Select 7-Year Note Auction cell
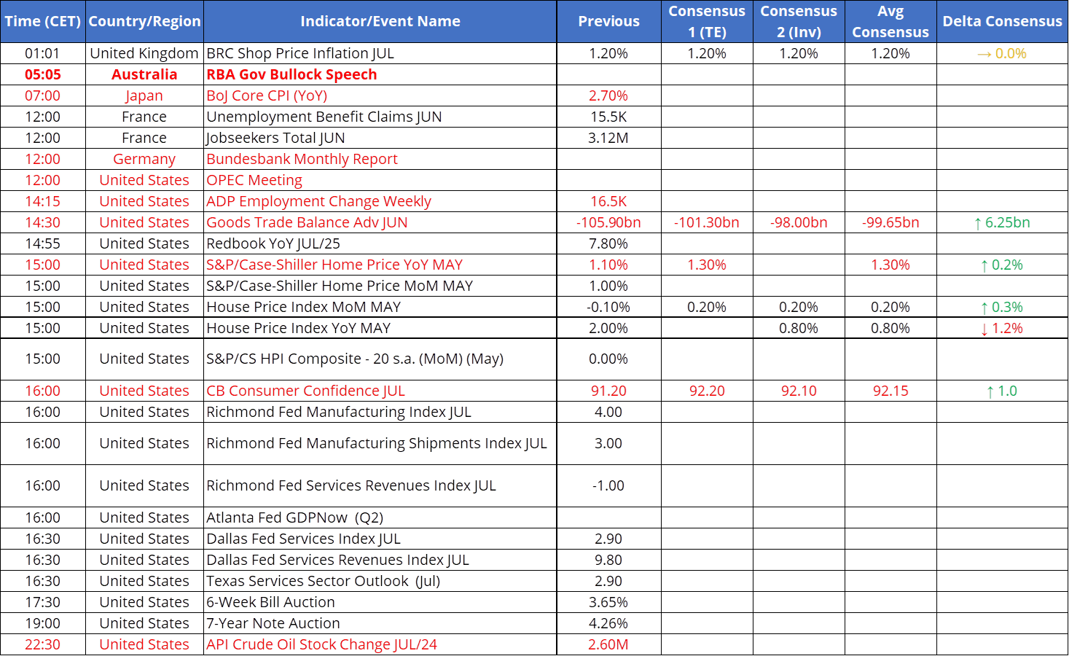Image resolution: width=1069 pixels, height=656 pixels. pyautogui.click(x=380, y=623)
